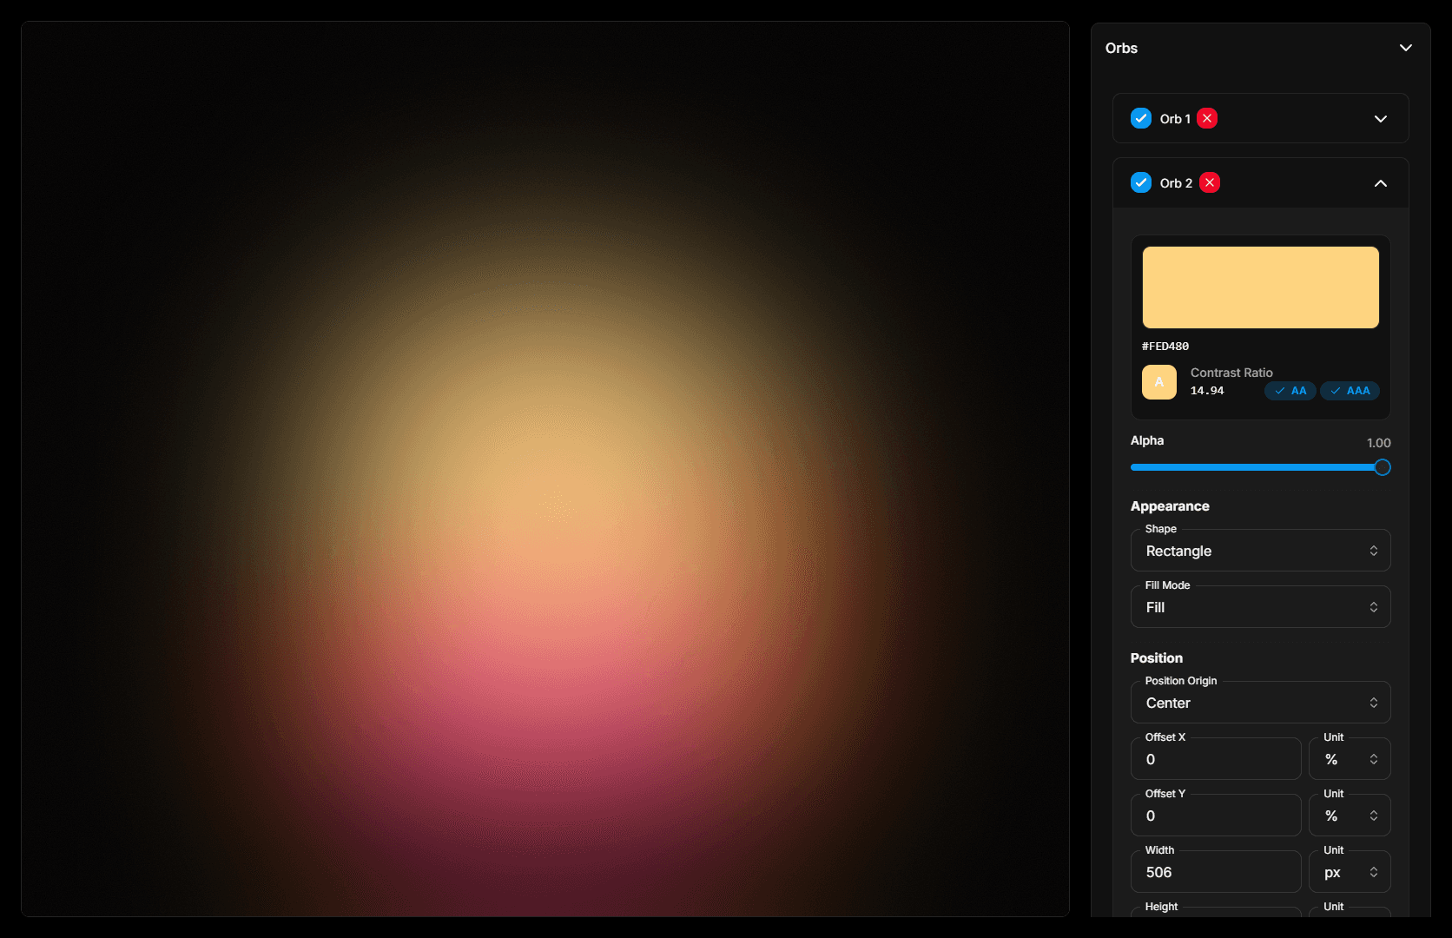
Task: Change the Width unit dropdown showing px
Action: click(x=1350, y=872)
